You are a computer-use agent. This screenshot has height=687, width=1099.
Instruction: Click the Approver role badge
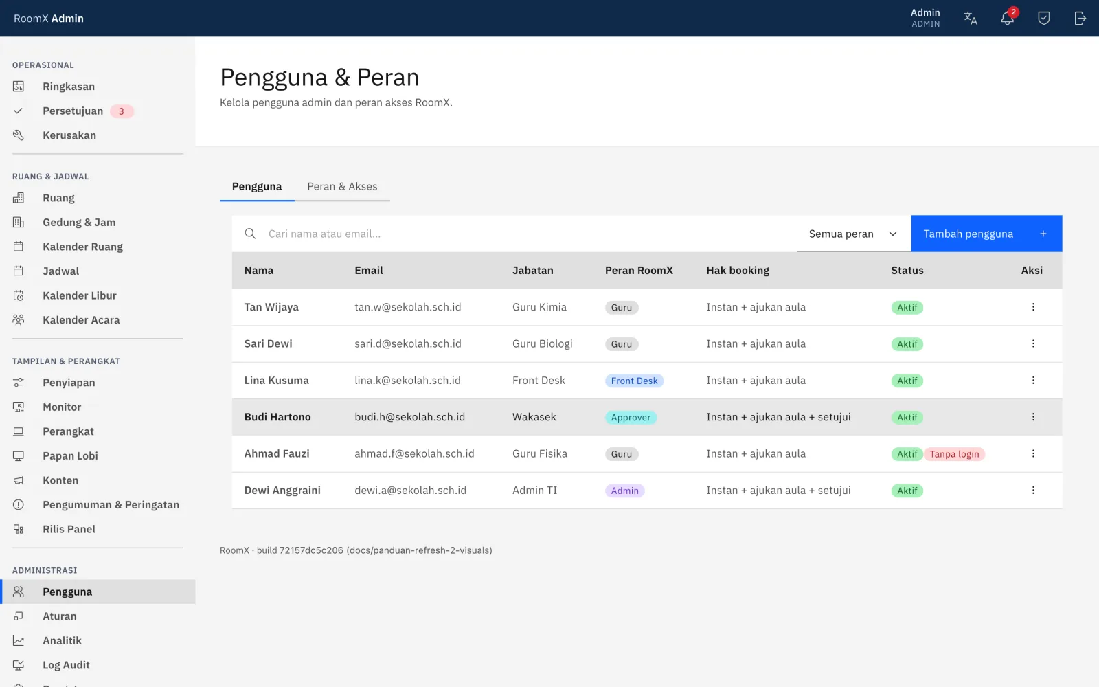coord(631,418)
